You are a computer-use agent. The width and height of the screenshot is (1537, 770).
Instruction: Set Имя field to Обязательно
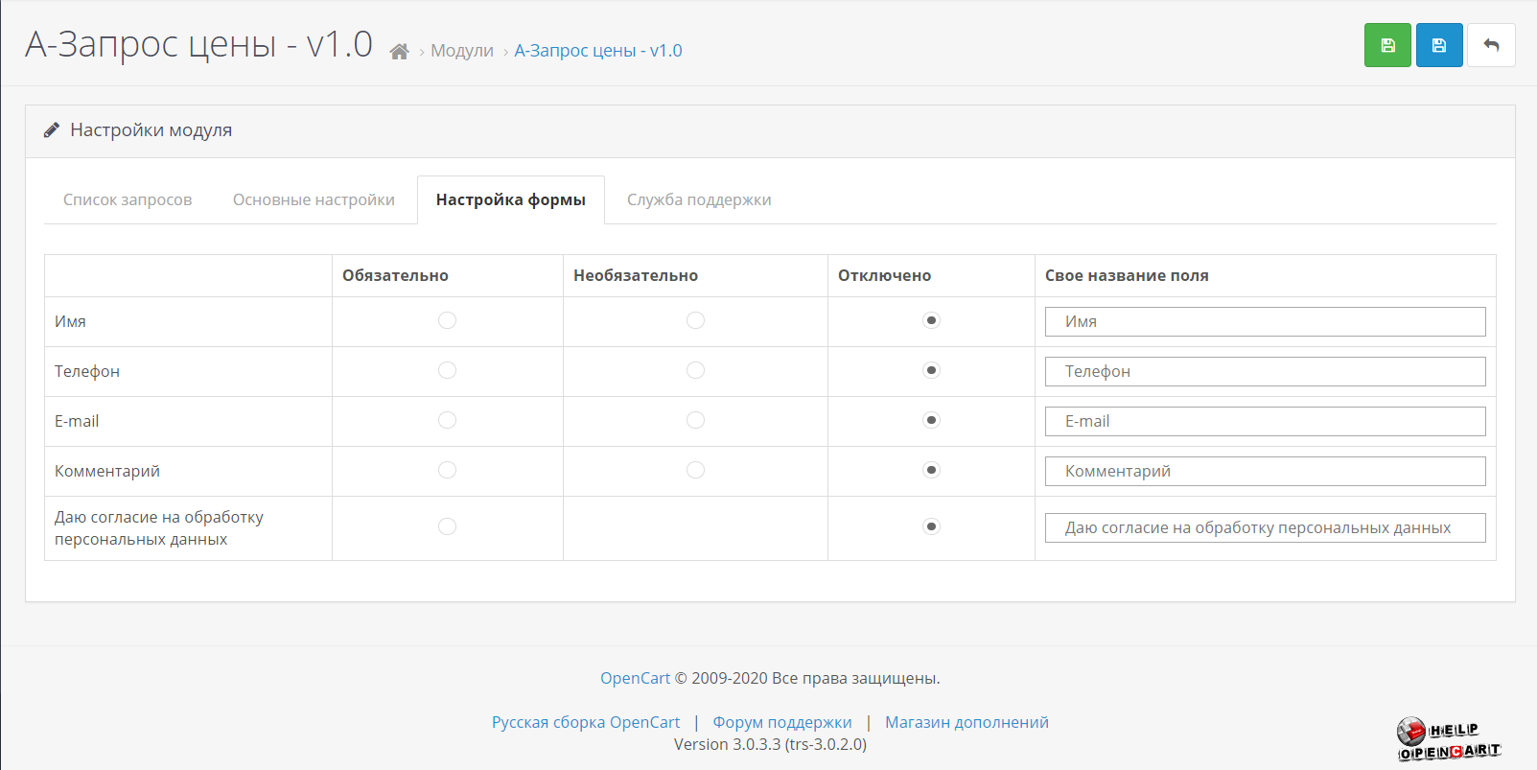click(447, 320)
